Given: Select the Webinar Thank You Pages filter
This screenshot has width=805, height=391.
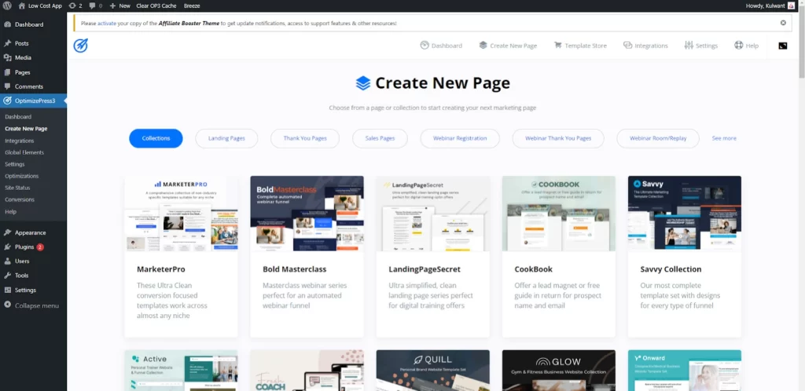Looking at the screenshot, I should point(558,138).
